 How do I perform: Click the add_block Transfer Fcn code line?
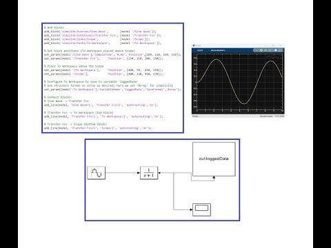pos(103,35)
